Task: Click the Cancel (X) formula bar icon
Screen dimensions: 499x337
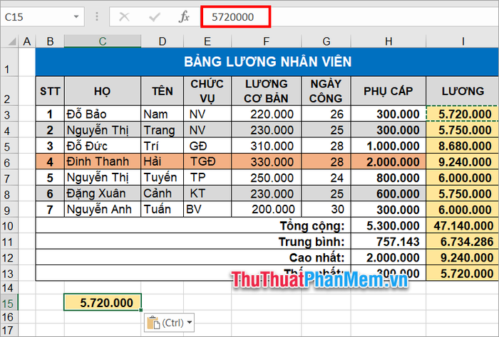Action: 124,17
